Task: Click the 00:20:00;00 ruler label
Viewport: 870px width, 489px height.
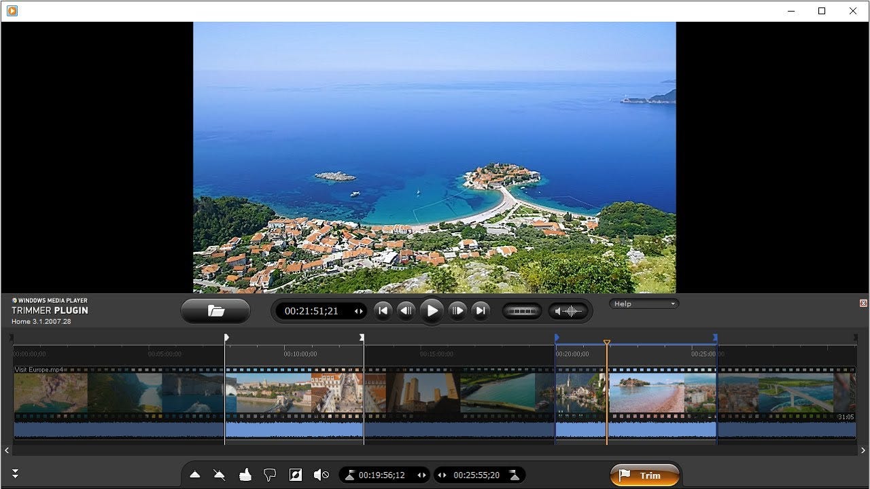Action: click(572, 354)
